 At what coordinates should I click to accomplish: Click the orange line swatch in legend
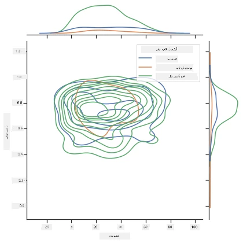pos(145,67)
